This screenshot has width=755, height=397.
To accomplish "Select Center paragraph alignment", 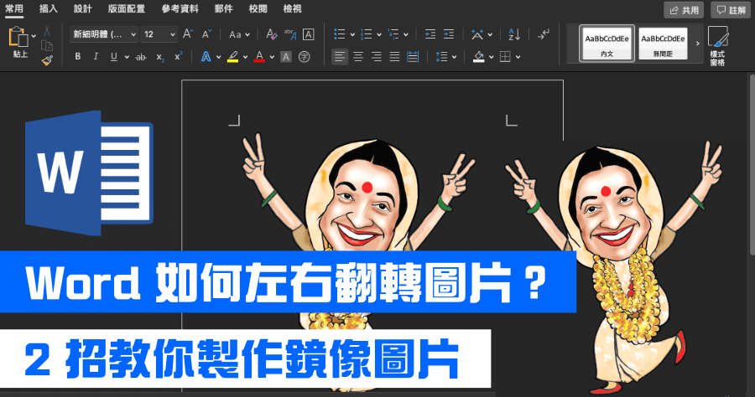I will tap(357, 57).
